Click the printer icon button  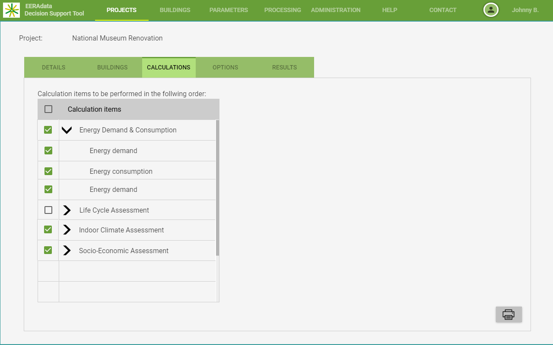[509, 314]
